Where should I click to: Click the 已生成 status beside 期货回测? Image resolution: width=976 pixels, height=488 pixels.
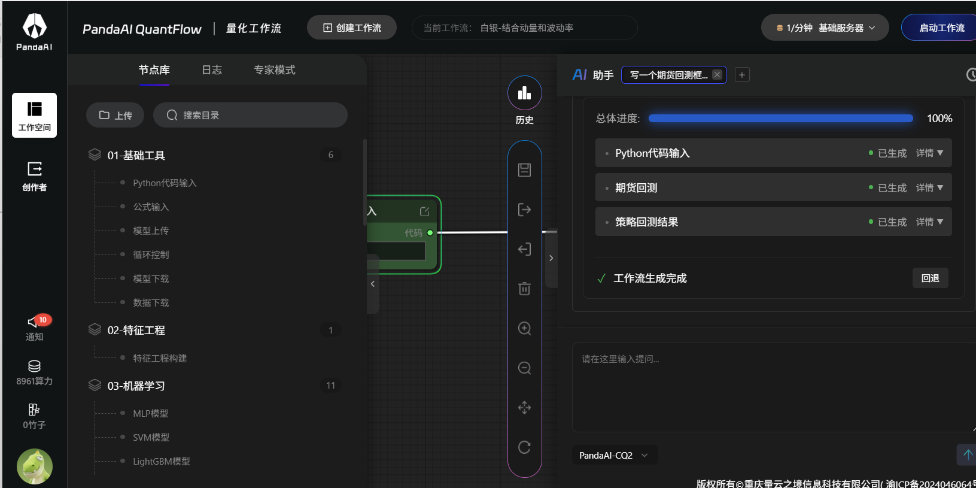coord(888,188)
